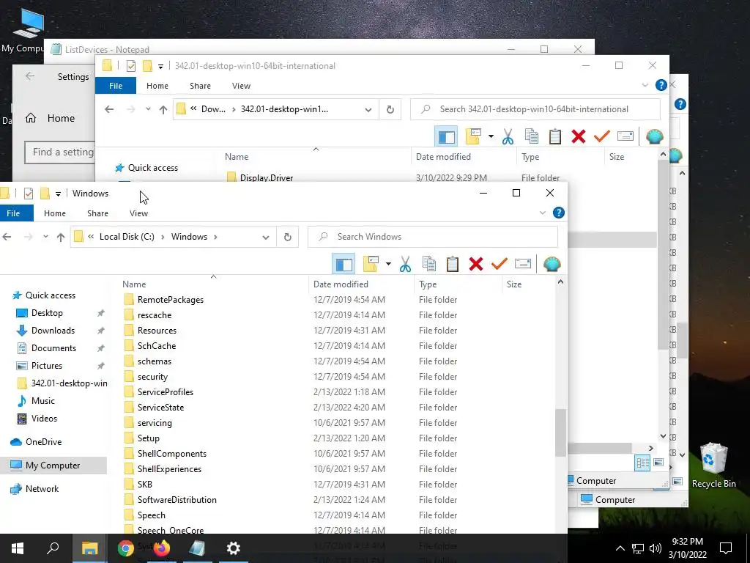Select Downloads in Quick access sidebar
This screenshot has width=750, height=563.
pos(53,331)
